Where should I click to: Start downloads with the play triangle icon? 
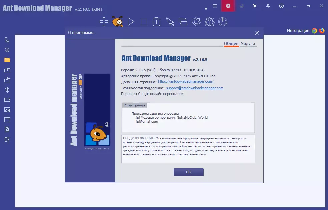coord(131,22)
